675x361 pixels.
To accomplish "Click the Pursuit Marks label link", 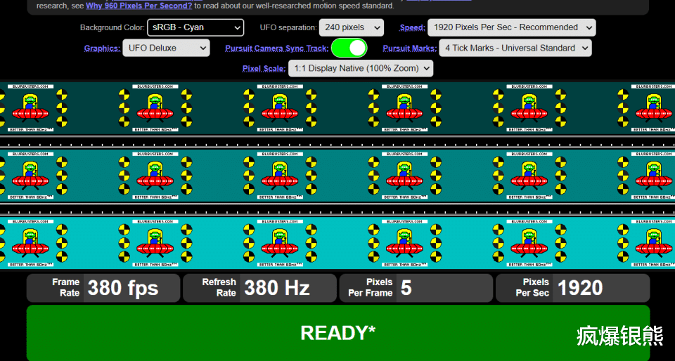I will [x=410, y=48].
